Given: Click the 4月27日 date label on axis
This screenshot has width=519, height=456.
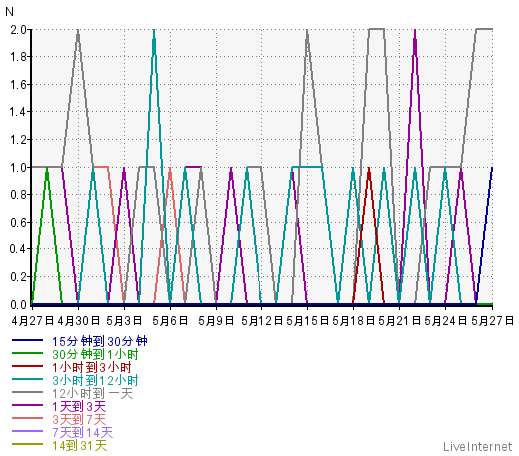Looking at the screenshot, I should pos(32,321).
